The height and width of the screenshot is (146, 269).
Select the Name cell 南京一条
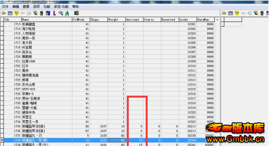(47, 38)
